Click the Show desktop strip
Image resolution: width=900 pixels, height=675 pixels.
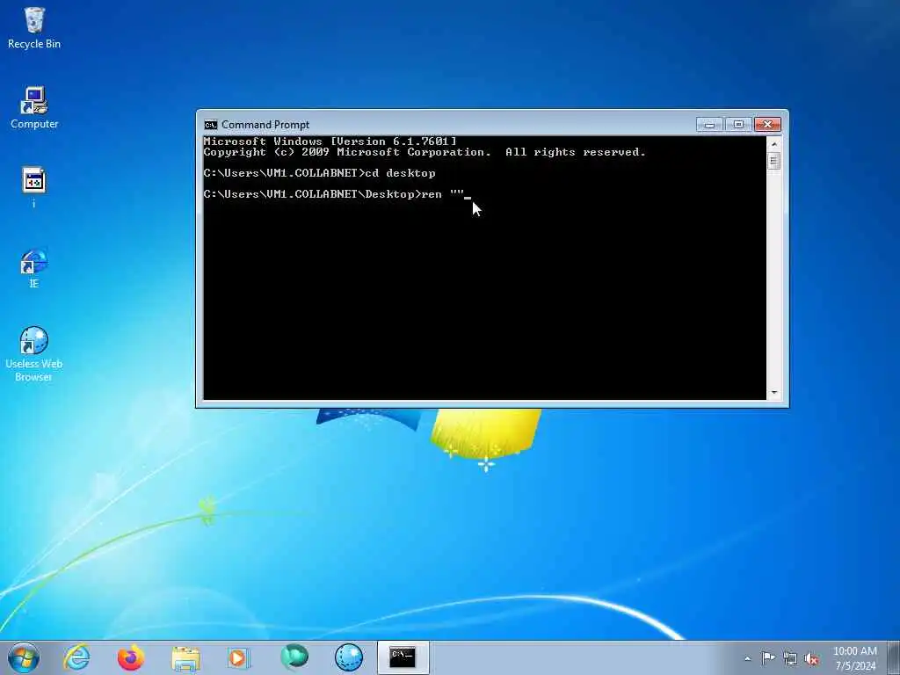894,658
